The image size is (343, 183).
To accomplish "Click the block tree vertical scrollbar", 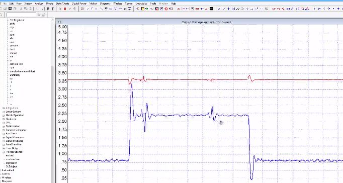I will pos(52,101).
